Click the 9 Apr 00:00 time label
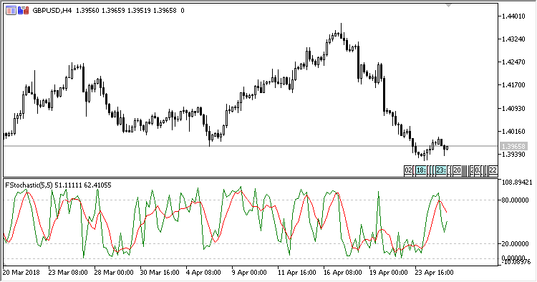The image size is (537, 282). pyautogui.click(x=249, y=273)
